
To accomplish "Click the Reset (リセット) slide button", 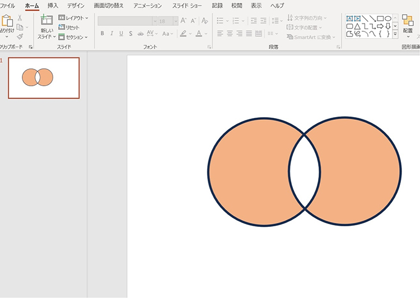I will (x=69, y=27).
